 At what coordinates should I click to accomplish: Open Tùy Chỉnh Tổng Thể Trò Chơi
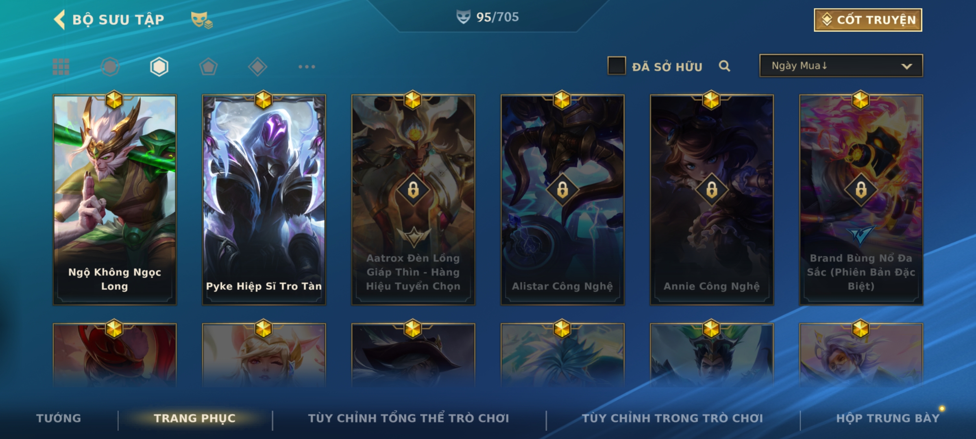click(x=408, y=418)
